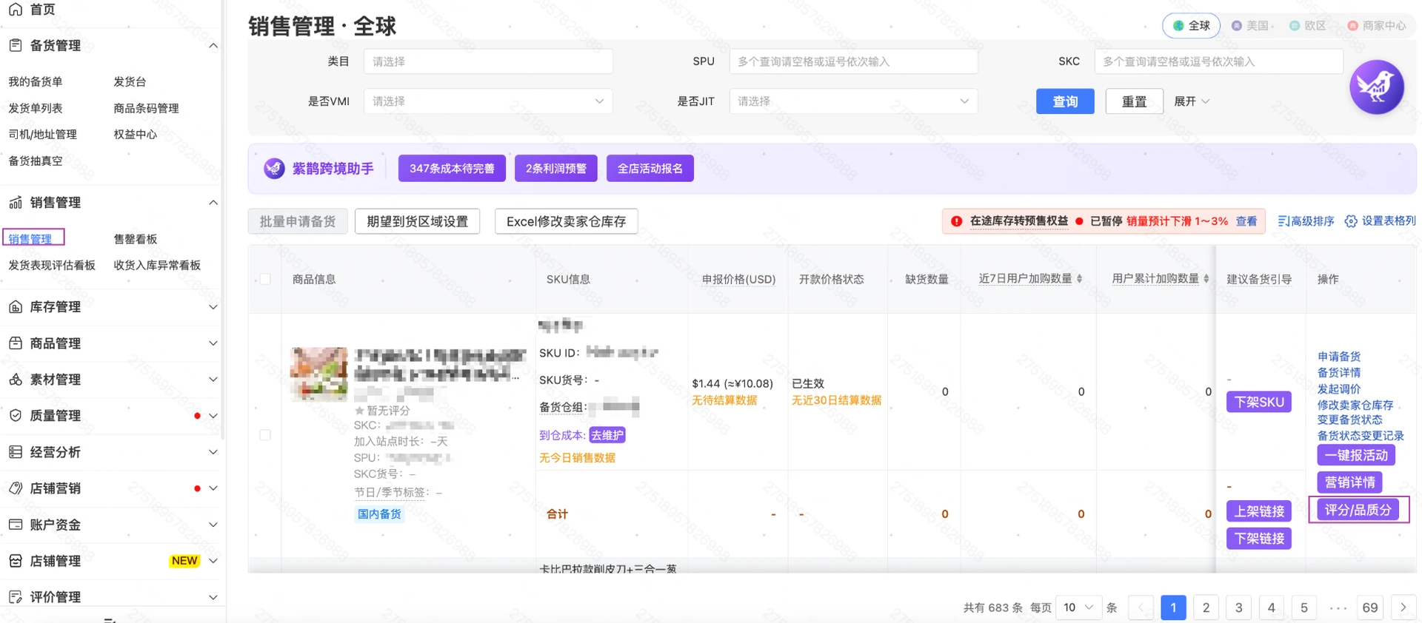This screenshot has height=623, width=1422.
Task: Open 我的备货单 menu item
Action: pyautogui.click(x=36, y=81)
